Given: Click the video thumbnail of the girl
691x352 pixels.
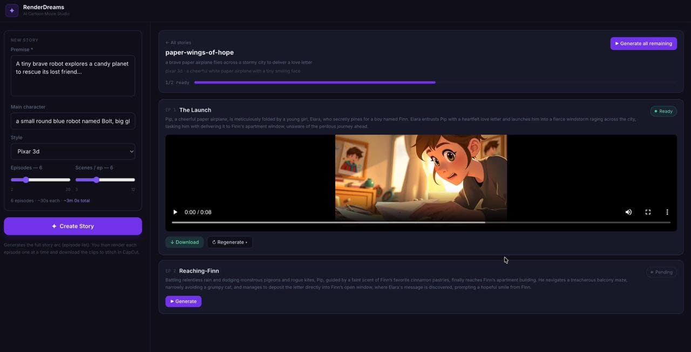Looking at the screenshot, I should pyautogui.click(x=421, y=178).
